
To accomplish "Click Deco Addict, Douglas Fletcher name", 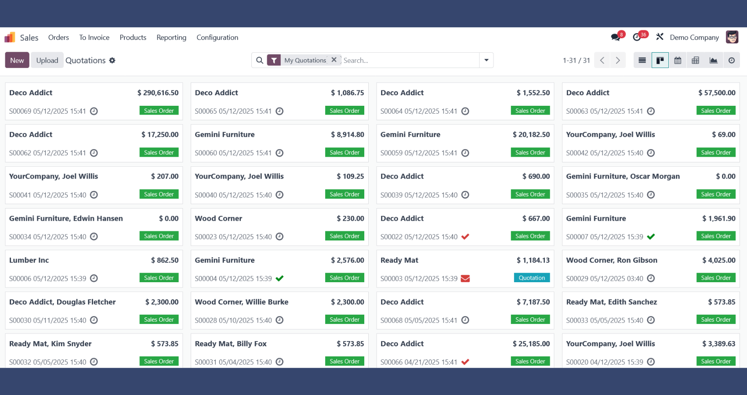I will (x=62, y=302).
